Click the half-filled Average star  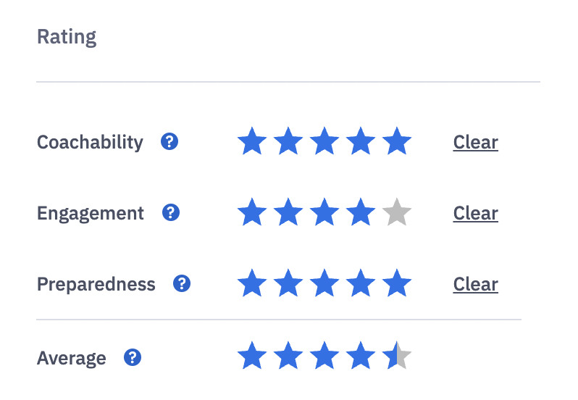(397, 357)
